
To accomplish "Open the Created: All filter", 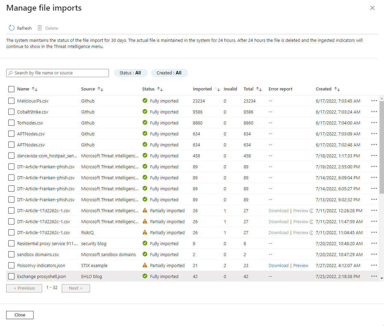I will pyautogui.click(x=169, y=73).
